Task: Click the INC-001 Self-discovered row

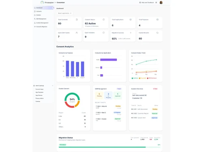Action: click(145, 109)
